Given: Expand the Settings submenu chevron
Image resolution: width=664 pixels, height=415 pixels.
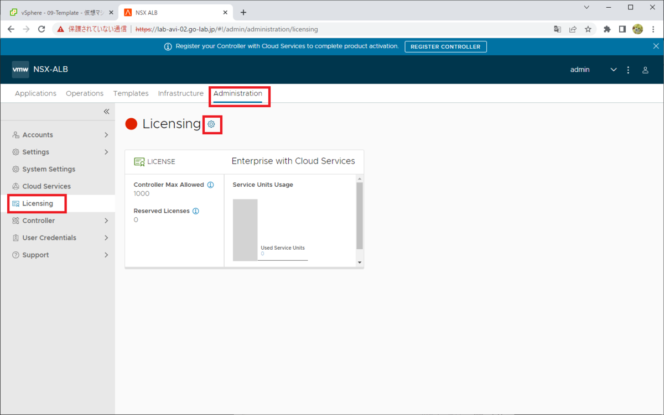Looking at the screenshot, I should click(x=106, y=152).
